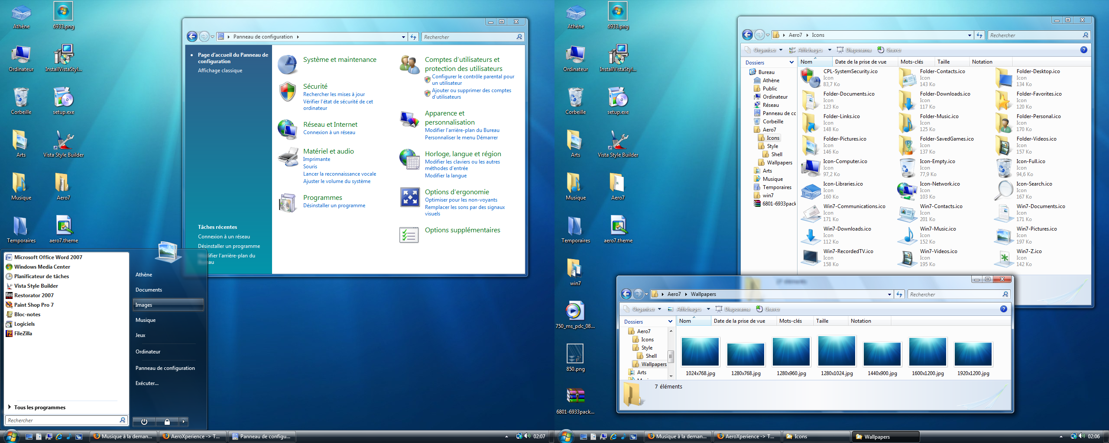Collapse the Dossiers pane in Icons window
This screenshot has height=443, width=1109.
[791, 62]
